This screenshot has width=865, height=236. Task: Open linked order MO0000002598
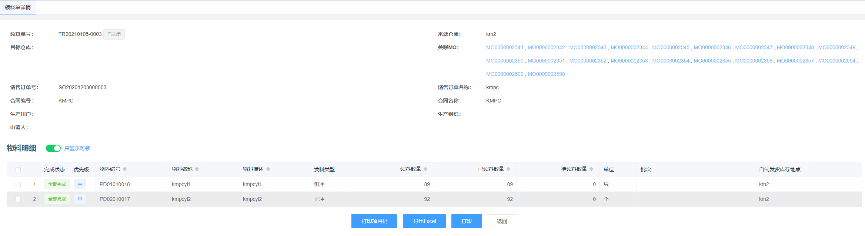click(546, 74)
